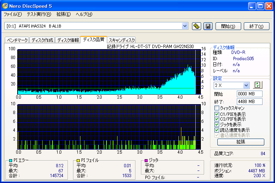Select the ディスク品質 tab

[94, 40]
